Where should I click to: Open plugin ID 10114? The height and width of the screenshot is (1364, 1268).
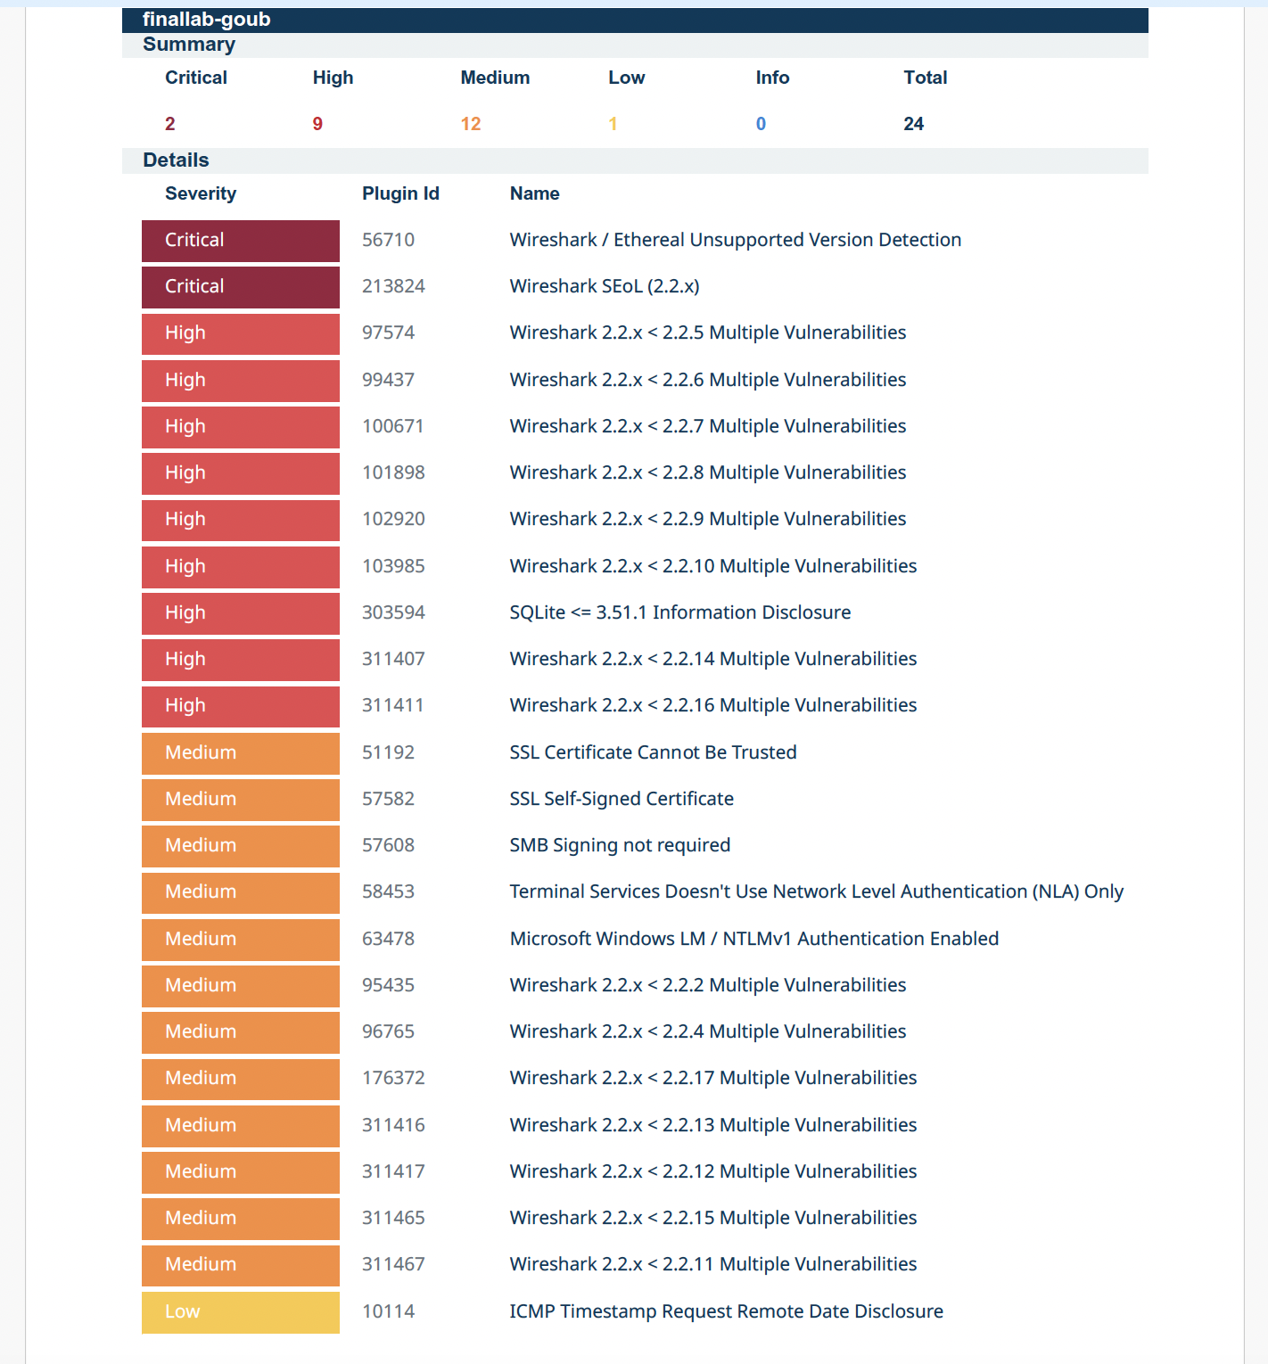389,1311
